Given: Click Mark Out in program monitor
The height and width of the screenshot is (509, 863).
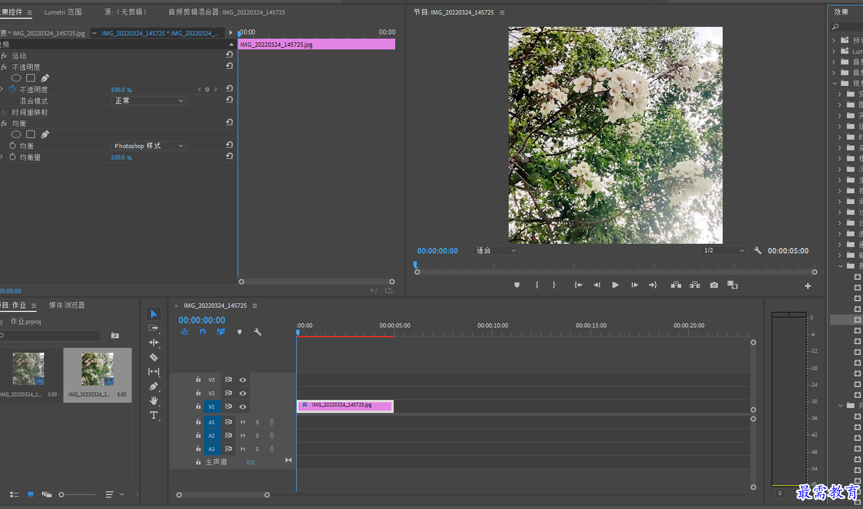Looking at the screenshot, I should pyautogui.click(x=554, y=285).
